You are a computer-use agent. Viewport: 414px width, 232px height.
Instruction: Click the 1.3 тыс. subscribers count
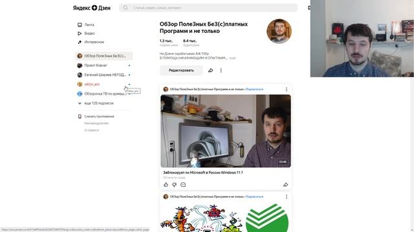click(x=166, y=41)
